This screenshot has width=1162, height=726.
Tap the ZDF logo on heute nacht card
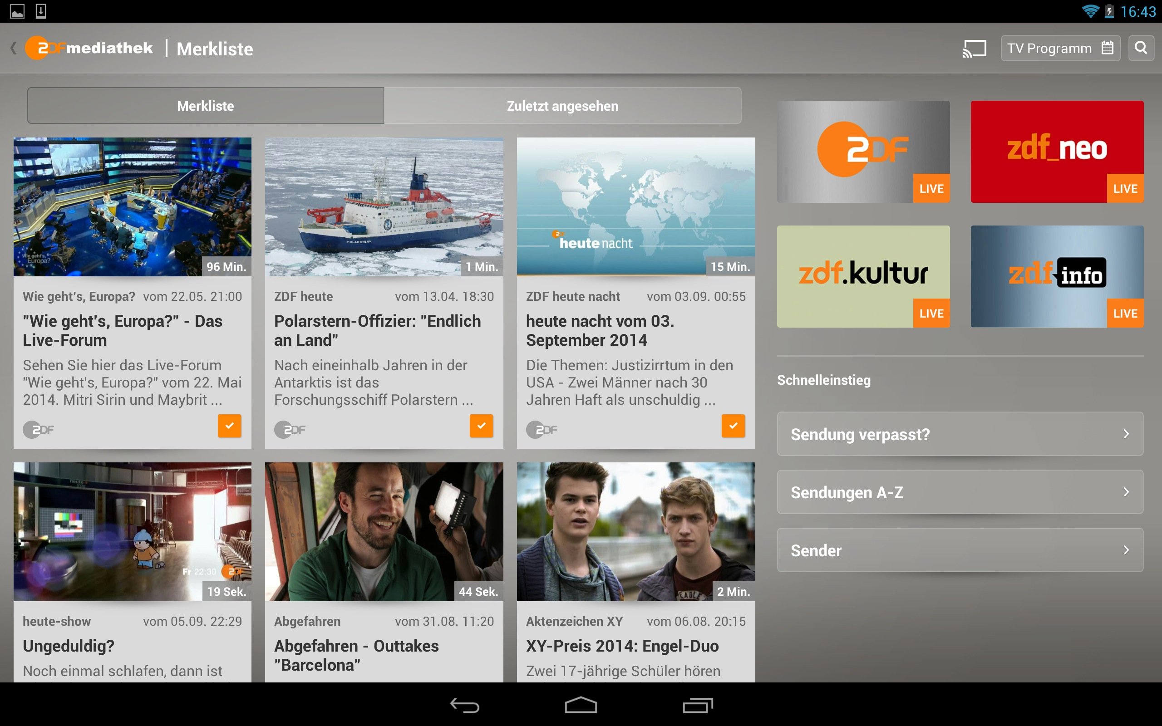click(x=542, y=429)
